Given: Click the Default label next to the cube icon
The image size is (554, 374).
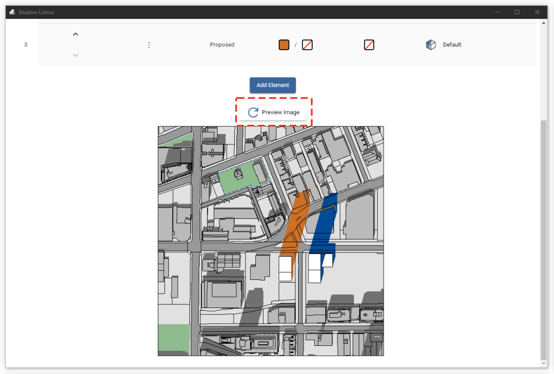Looking at the screenshot, I should (x=452, y=45).
